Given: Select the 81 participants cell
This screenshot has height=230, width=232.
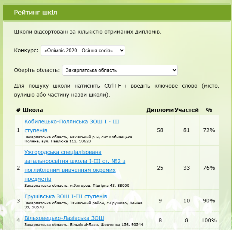Looking at the screenshot, I should click(x=186, y=130).
